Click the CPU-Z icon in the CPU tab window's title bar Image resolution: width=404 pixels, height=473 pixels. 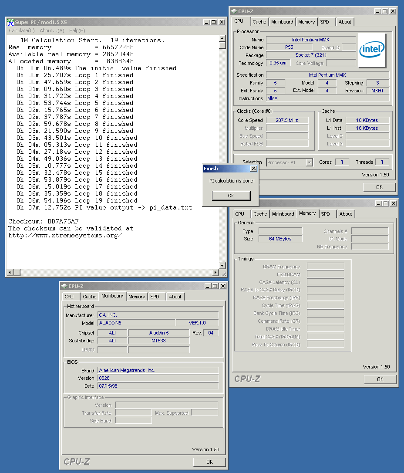click(x=234, y=11)
